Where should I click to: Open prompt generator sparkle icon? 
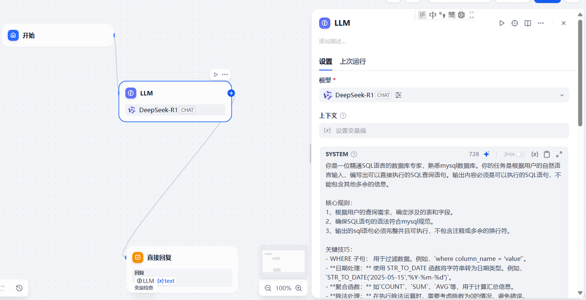tap(487, 154)
